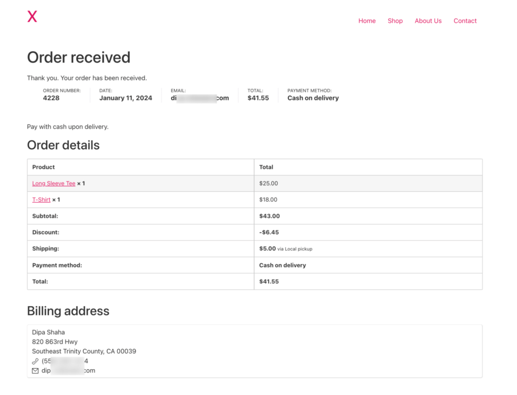Screen dimensions: 517x395
Task: Click the Order received heading
Action: [79, 58]
